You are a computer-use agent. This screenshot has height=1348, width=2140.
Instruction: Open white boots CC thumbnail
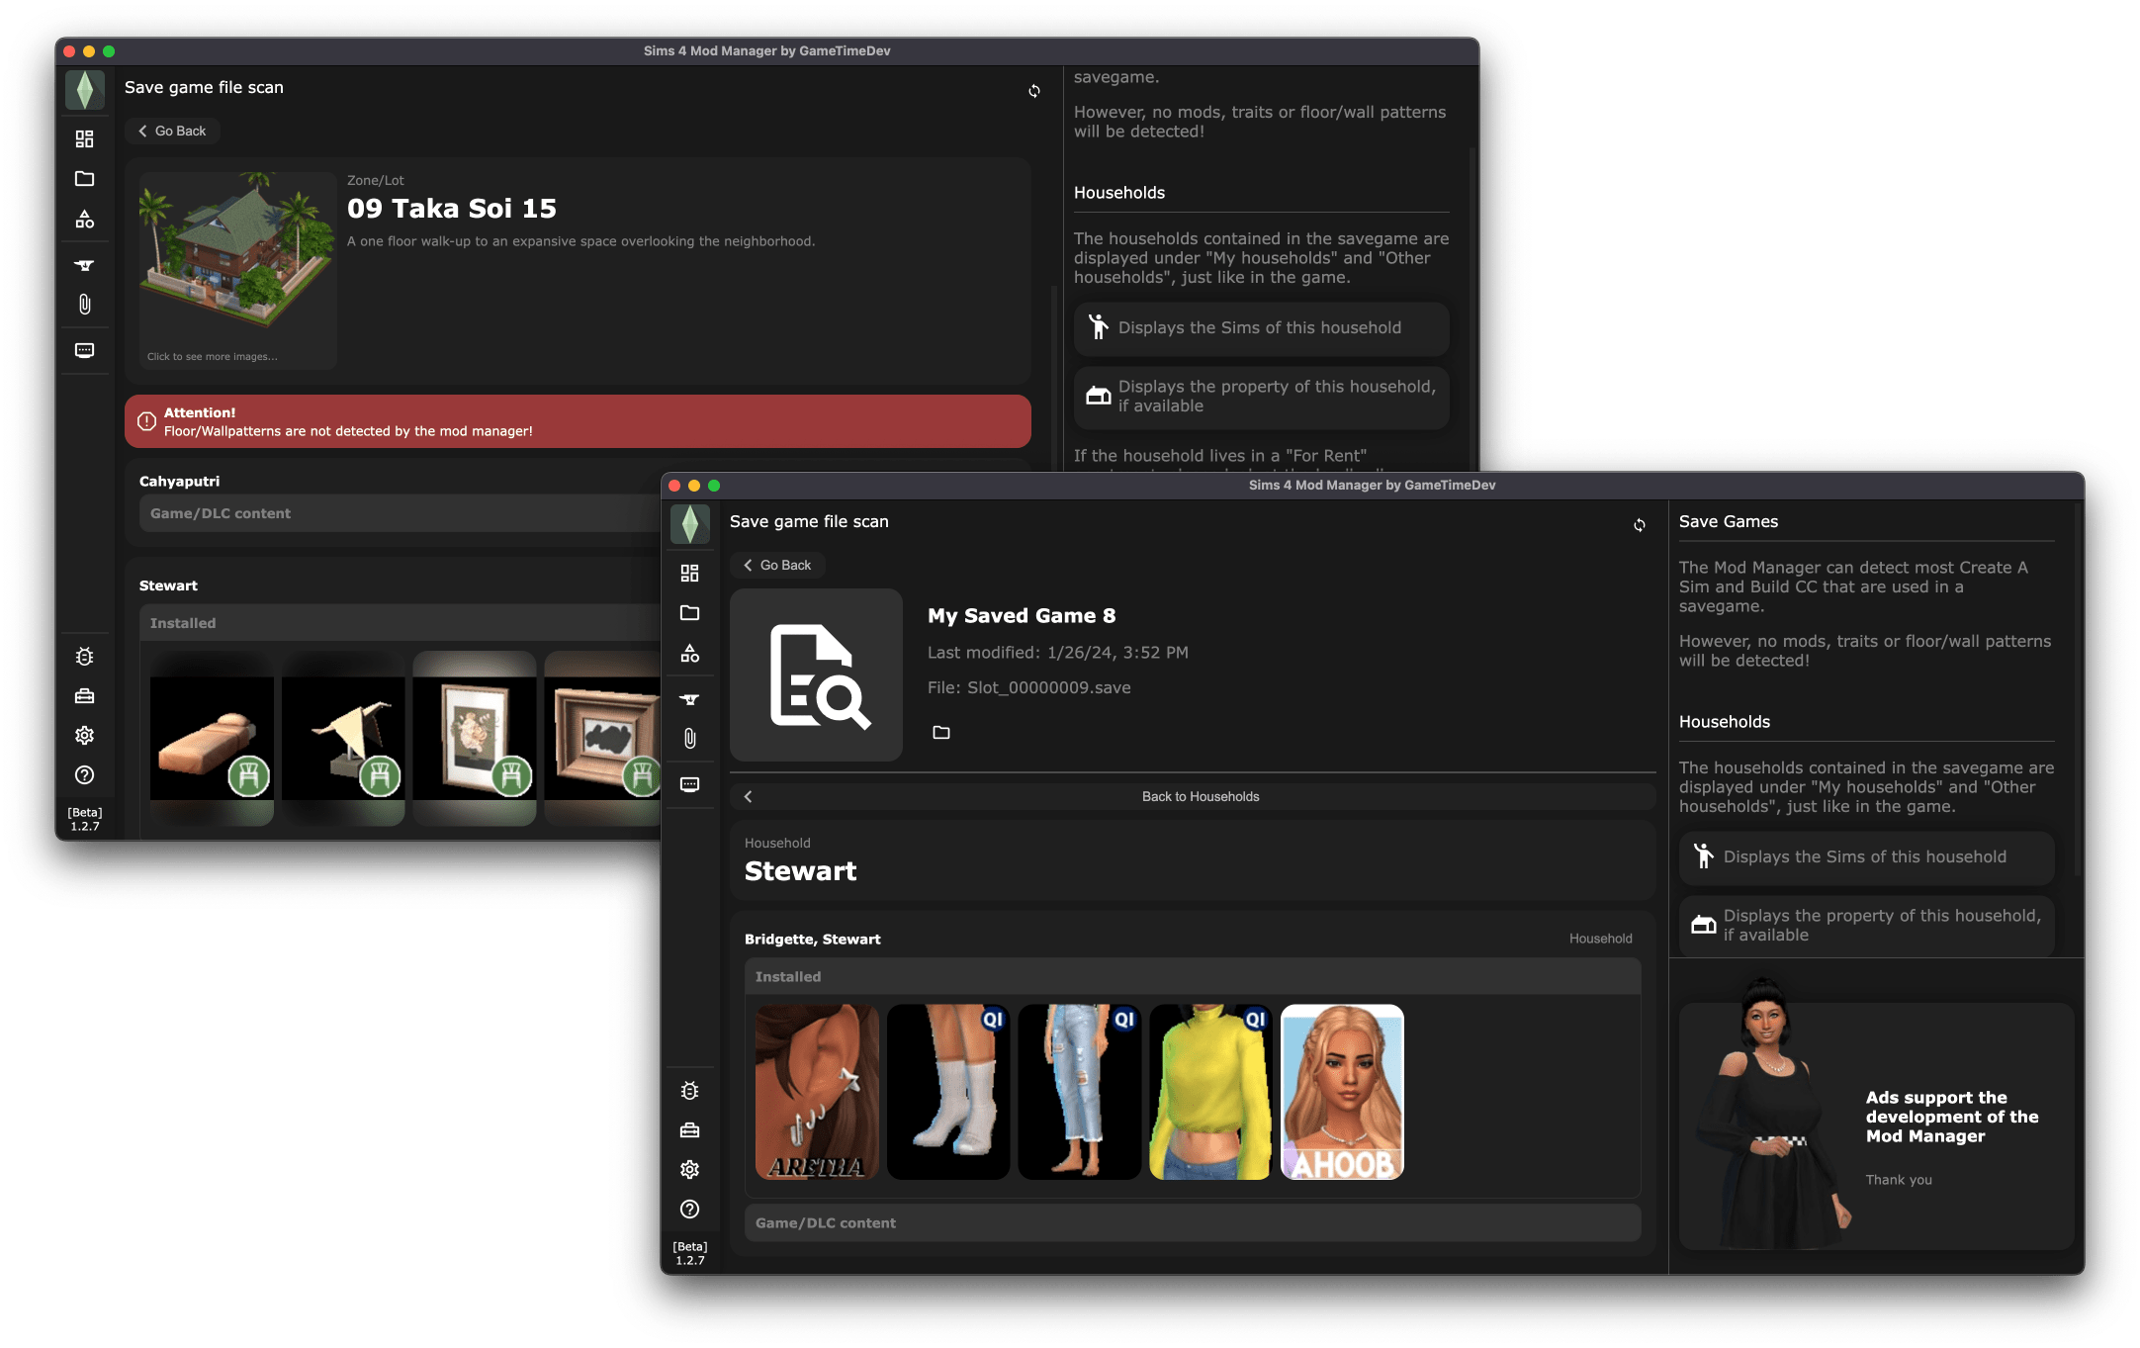[948, 1092]
